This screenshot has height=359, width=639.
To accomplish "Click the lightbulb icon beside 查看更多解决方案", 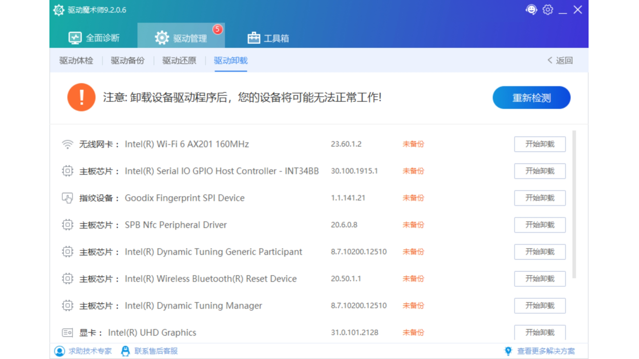I will (x=509, y=351).
